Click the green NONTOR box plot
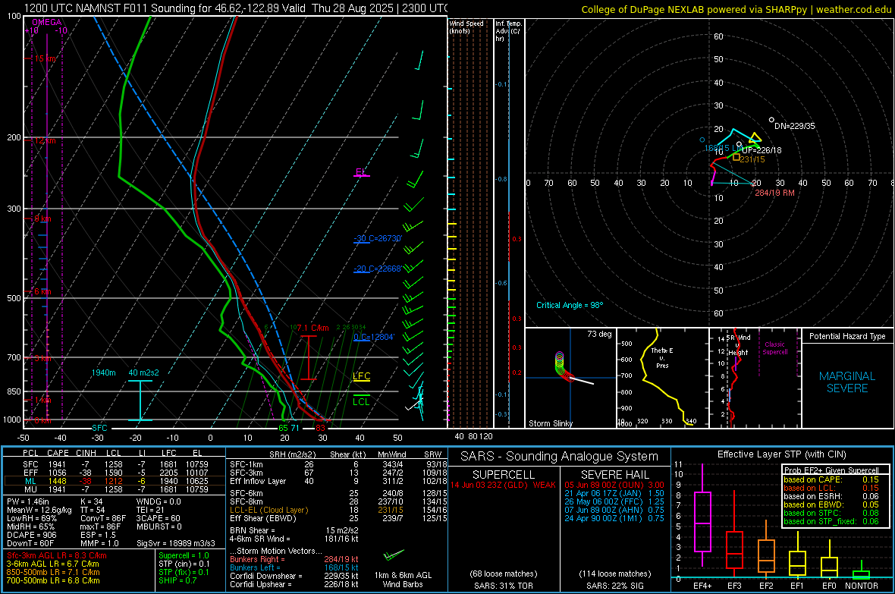895x594 pixels. click(862, 571)
